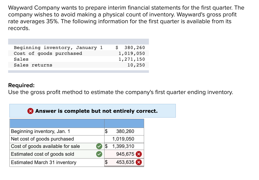Select the incorrect 945,675 answer cell
Image resolution: width=259 pixels, height=180 pixels.
(x=124, y=154)
